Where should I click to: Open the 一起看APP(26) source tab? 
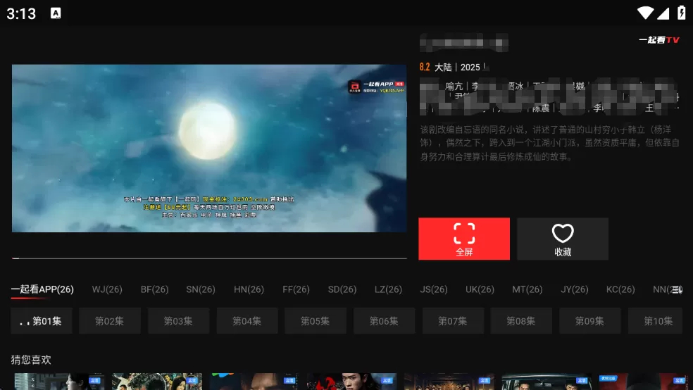(x=42, y=289)
